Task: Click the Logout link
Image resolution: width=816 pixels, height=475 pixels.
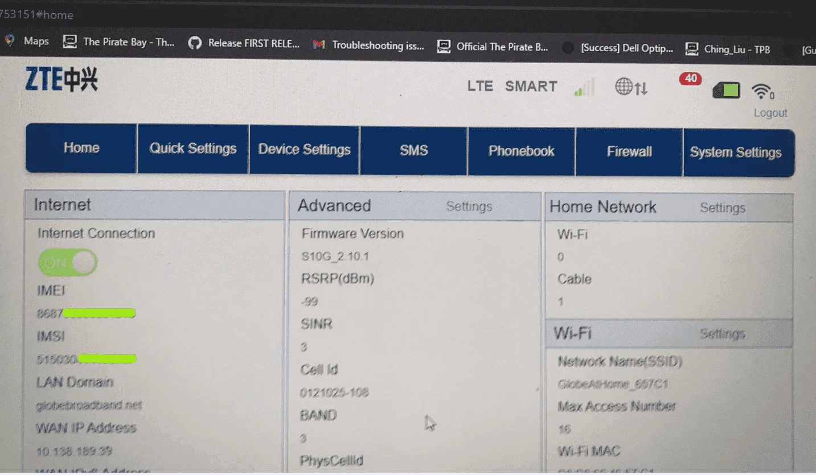Action: point(770,113)
